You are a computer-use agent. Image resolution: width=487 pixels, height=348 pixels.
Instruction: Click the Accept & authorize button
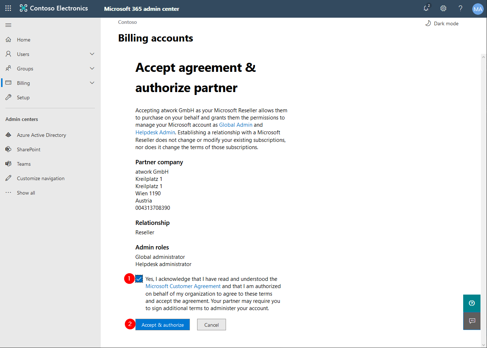[162, 325]
